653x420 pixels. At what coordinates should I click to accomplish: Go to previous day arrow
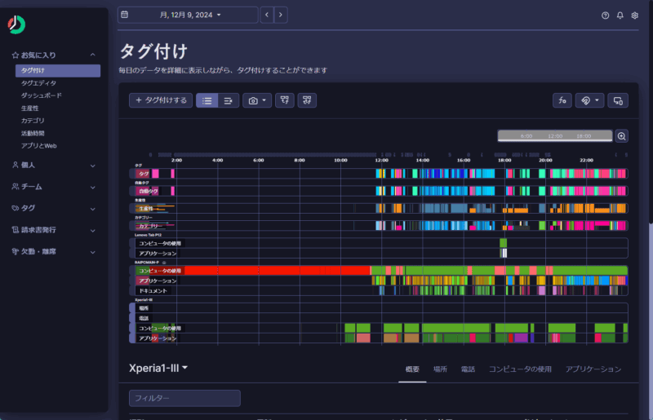tap(267, 15)
